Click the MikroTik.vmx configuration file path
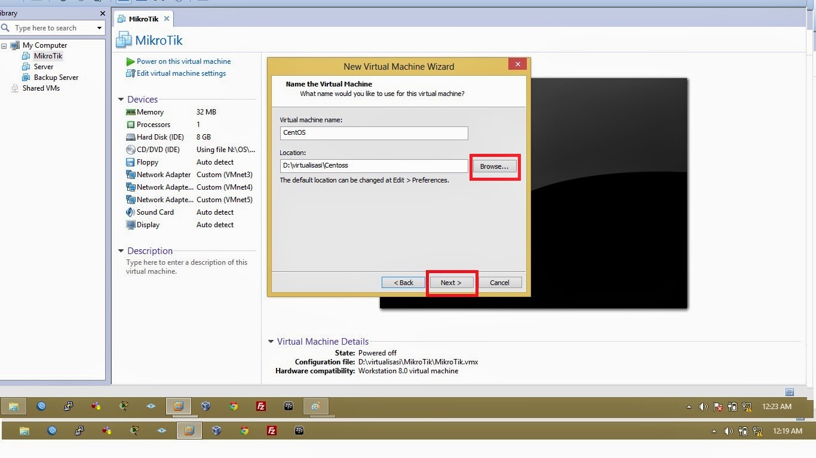This screenshot has height=458, width=816. click(x=418, y=362)
